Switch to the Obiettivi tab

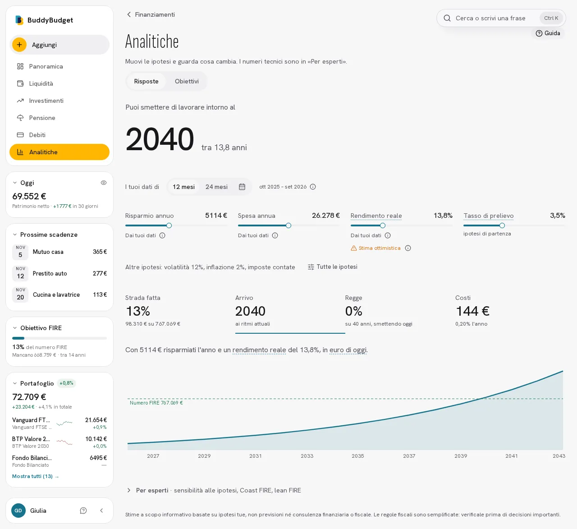click(187, 81)
